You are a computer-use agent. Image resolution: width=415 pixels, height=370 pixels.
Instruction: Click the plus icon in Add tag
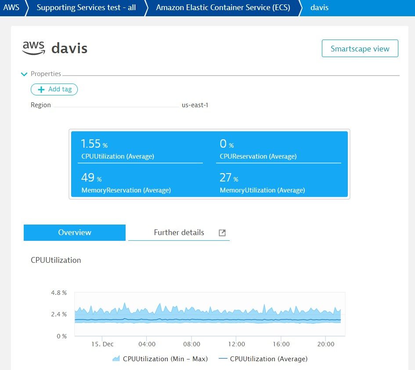click(x=41, y=90)
